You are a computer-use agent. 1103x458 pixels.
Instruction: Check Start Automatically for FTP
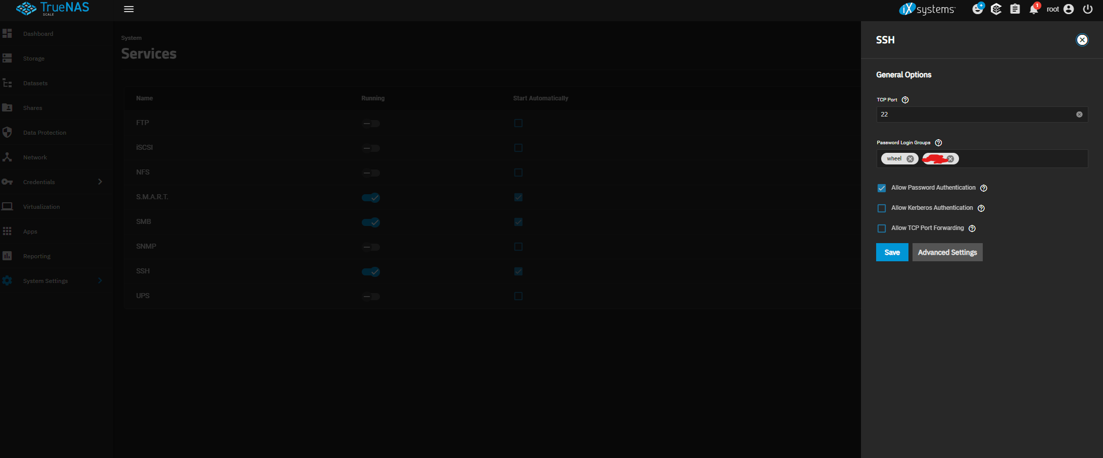coord(518,123)
